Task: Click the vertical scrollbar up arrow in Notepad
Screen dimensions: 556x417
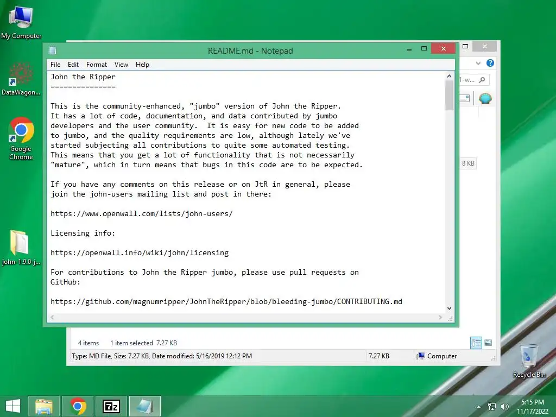Action: (x=449, y=76)
